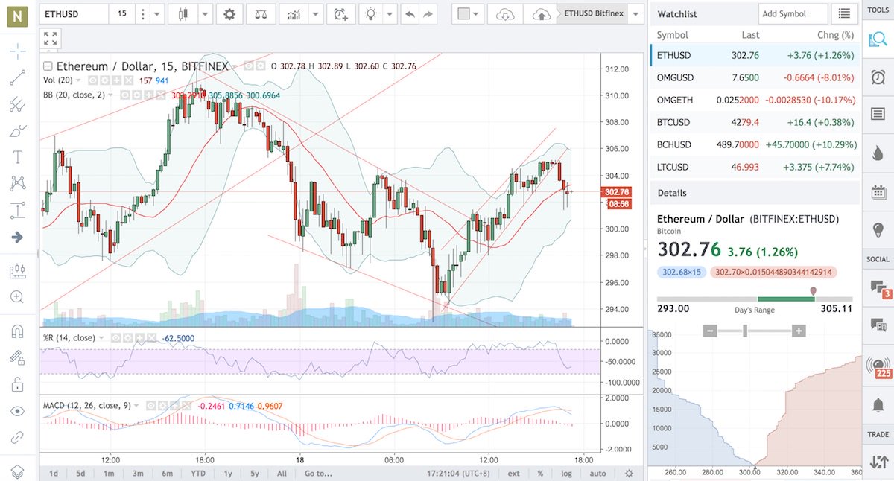Select BCHUSD in the watchlist
Viewport: 894px width, 481px height.
755,144
